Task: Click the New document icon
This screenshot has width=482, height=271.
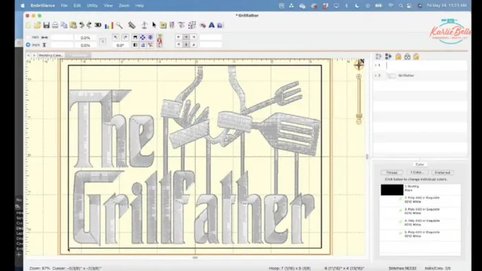Action: pyautogui.click(x=29, y=25)
